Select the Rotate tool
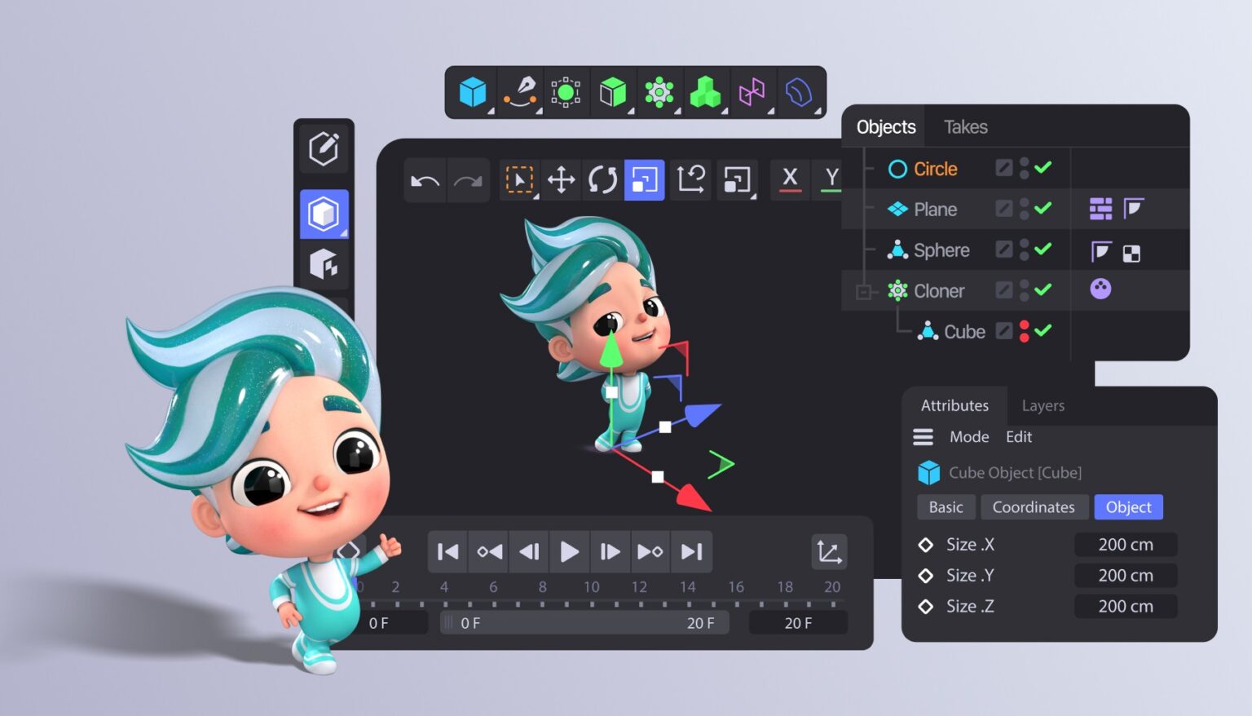1252x716 pixels. [602, 179]
